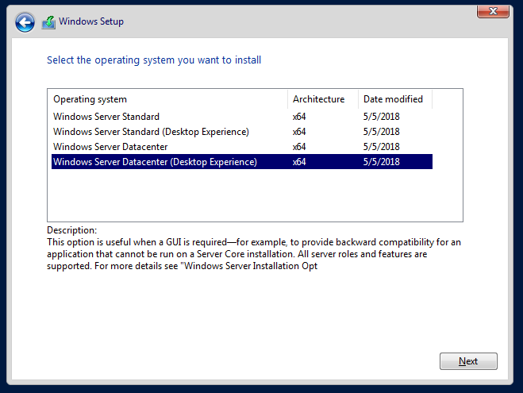The width and height of the screenshot is (523, 393).
Task: Select Windows Server Standard (Desktop Experience)
Action: coord(242,132)
